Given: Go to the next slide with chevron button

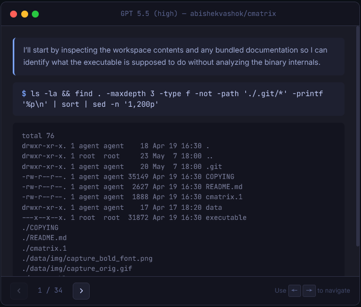Looking at the screenshot, I should pyautogui.click(x=81, y=291).
